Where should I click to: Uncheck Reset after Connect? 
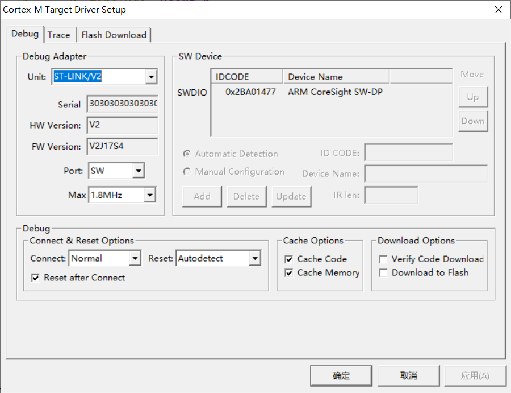tap(36, 278)
